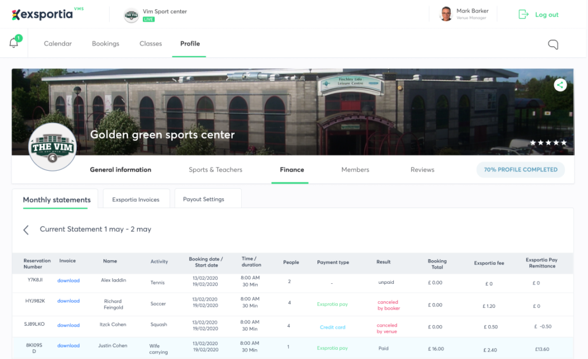Screen dimensions: 588x359
Task: Click the Alex Iaddin name cell
Action: pos(113,280)
